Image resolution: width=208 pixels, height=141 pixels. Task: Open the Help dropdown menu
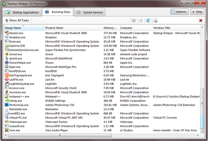pos(197,12)
